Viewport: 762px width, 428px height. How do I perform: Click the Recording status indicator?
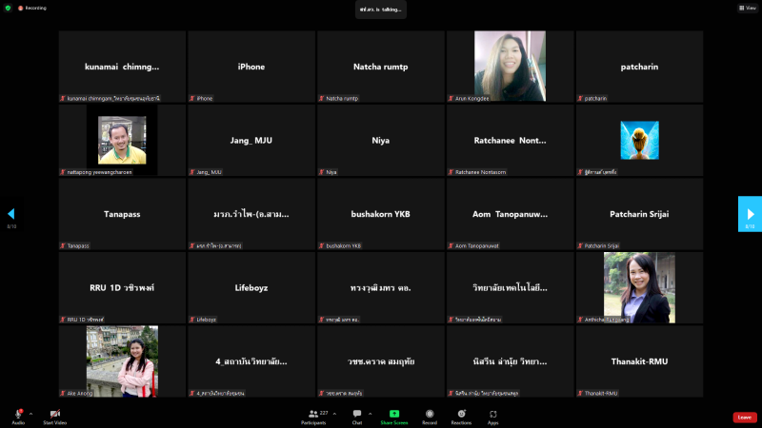pos(30,8)
